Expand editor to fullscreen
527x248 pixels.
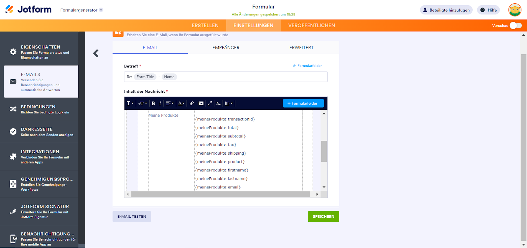pos(210,103)
